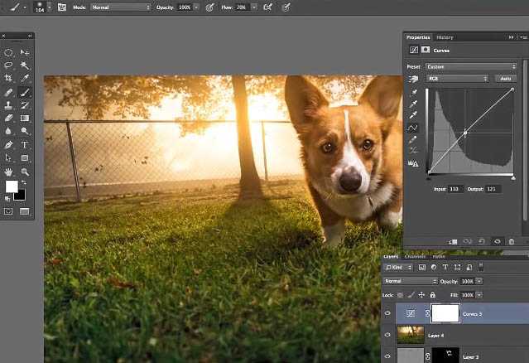Screen dimensions: 529x363
Task: Click the foreground white color swatch
Action: [12, 187]
